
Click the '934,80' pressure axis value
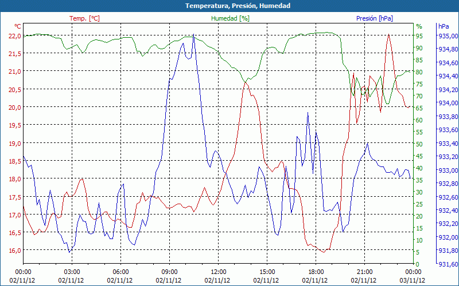point(448,49)
